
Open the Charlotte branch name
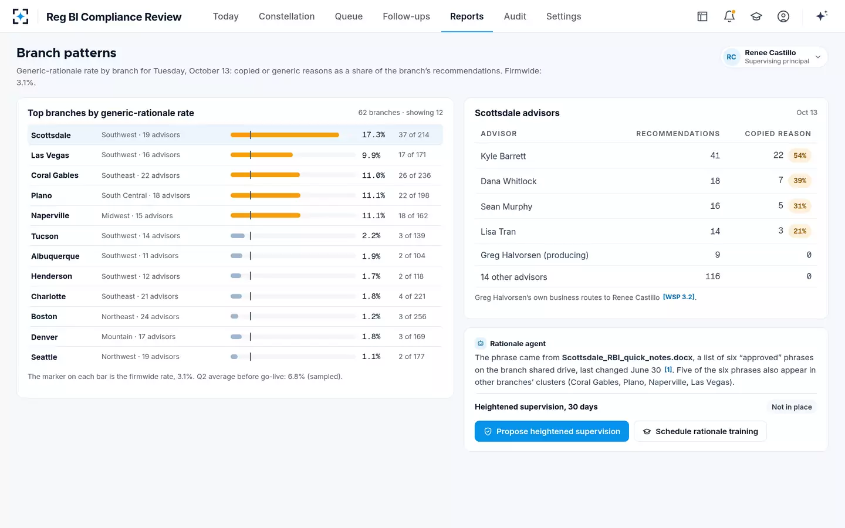point(49,296)
